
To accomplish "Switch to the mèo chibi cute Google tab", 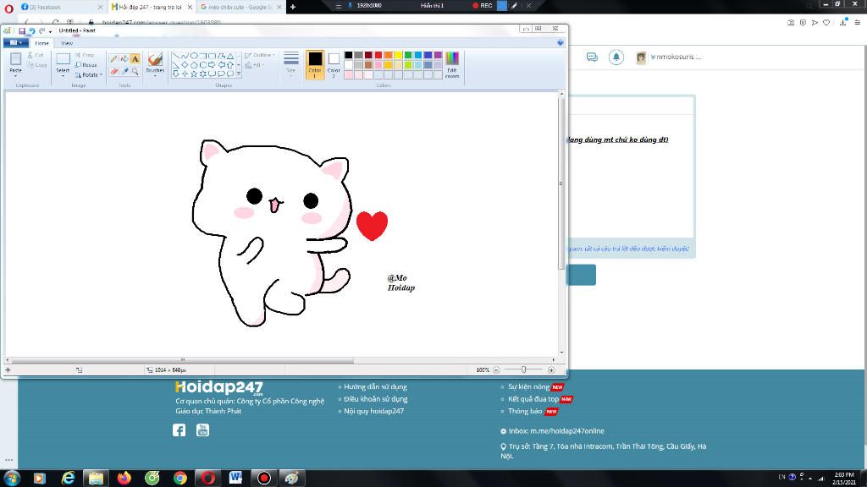I will pos(241,7).
